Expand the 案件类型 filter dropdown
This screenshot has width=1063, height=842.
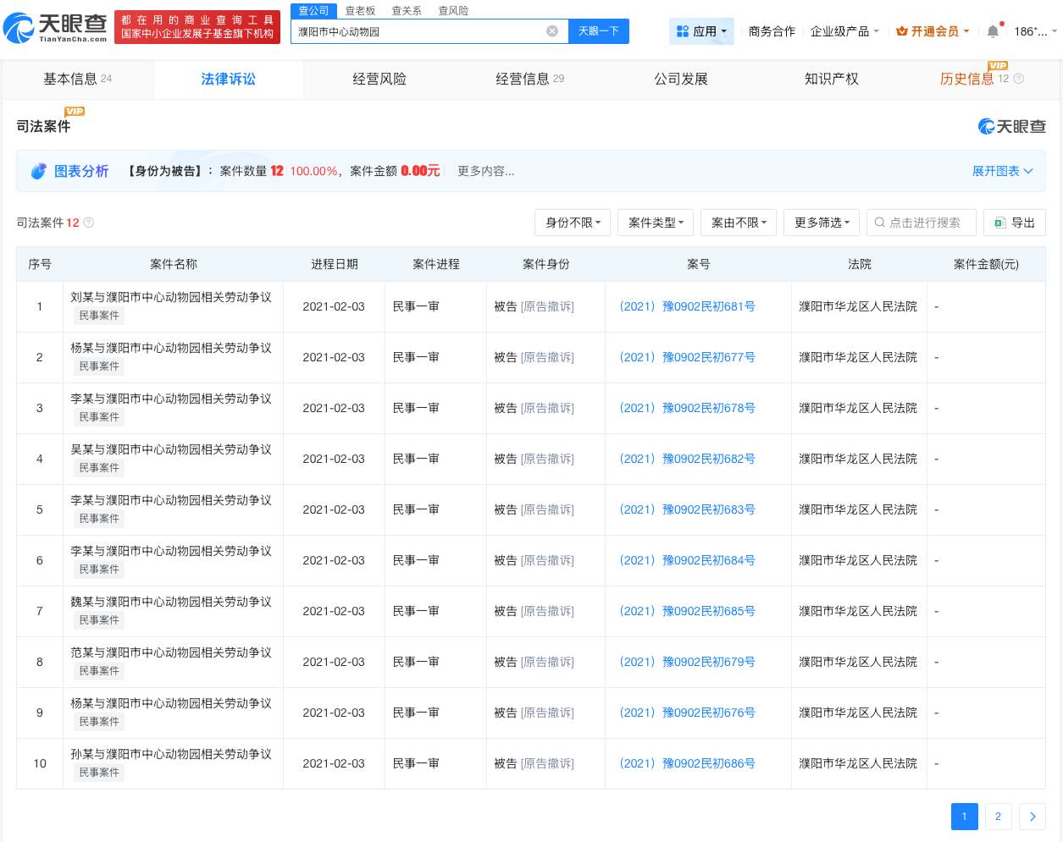(x=655, y=223)
